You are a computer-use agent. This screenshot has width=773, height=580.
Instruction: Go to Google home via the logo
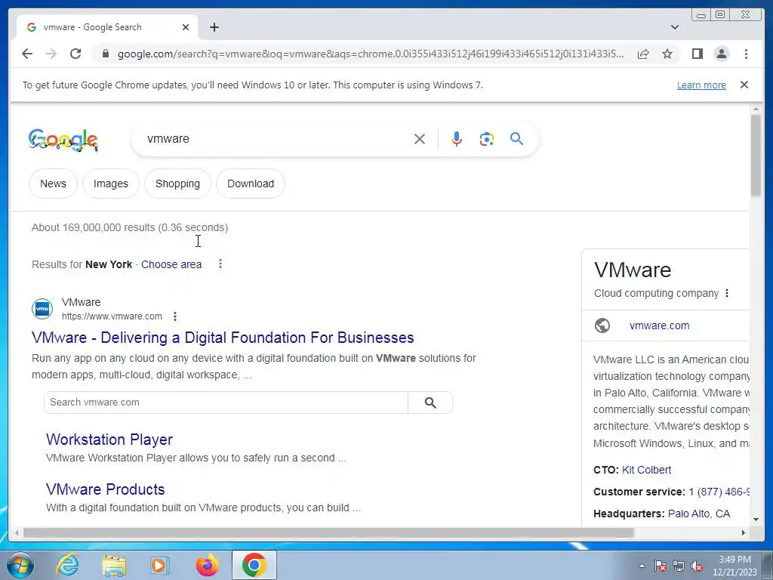click(63, 140)
